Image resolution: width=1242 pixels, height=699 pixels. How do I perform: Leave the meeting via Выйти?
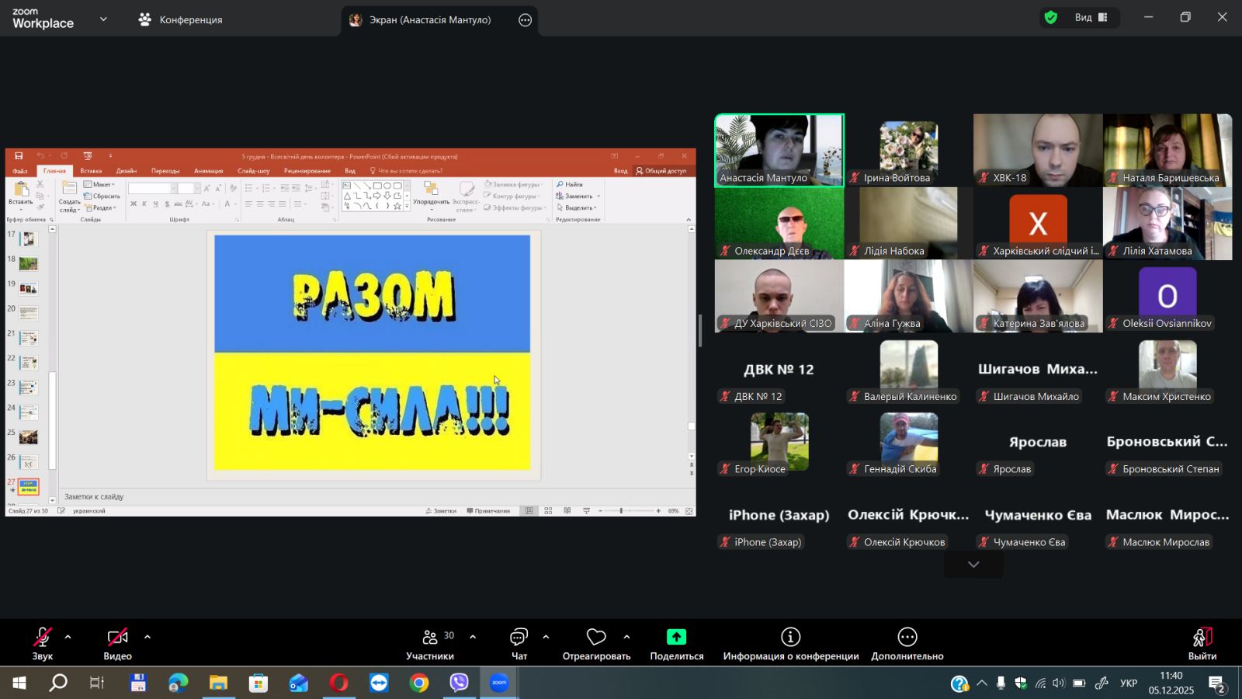pos(1202,643)
